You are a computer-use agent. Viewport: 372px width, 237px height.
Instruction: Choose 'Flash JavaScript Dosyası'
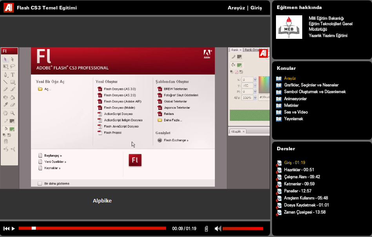click(118, 126)
